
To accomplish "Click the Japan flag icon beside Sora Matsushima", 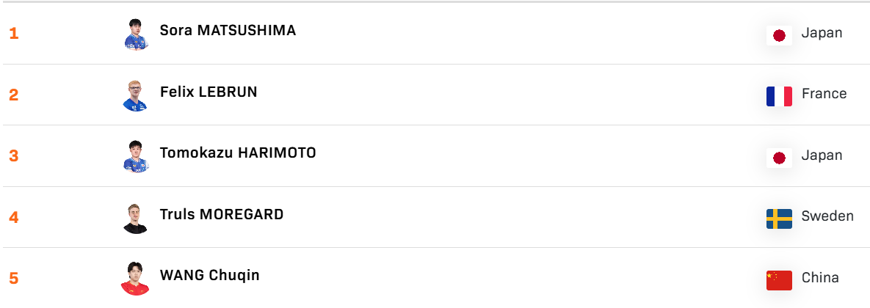I will click(779, 35).
